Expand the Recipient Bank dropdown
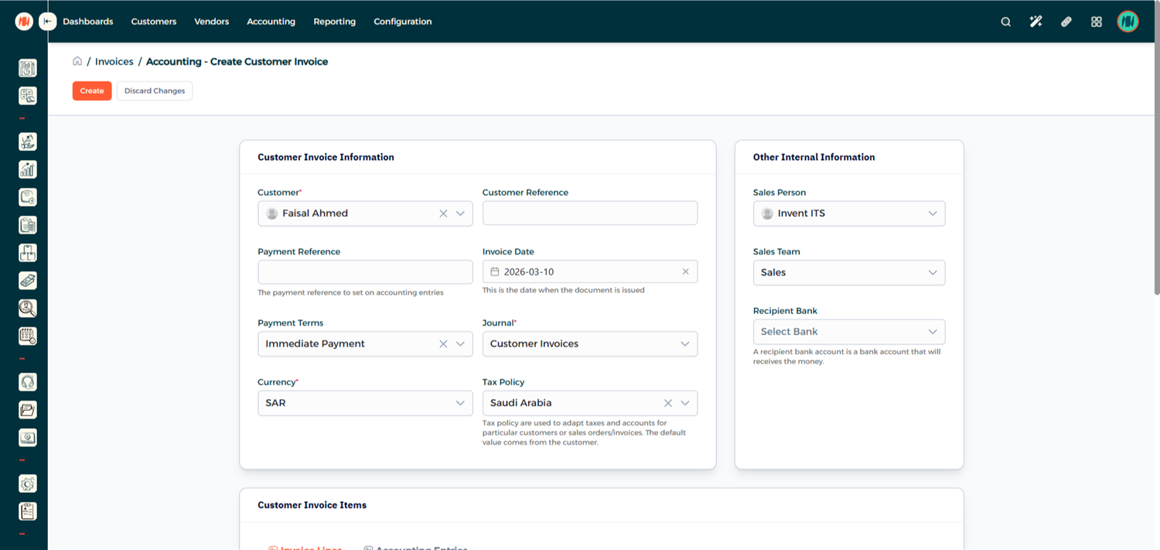 click(932, 332)
